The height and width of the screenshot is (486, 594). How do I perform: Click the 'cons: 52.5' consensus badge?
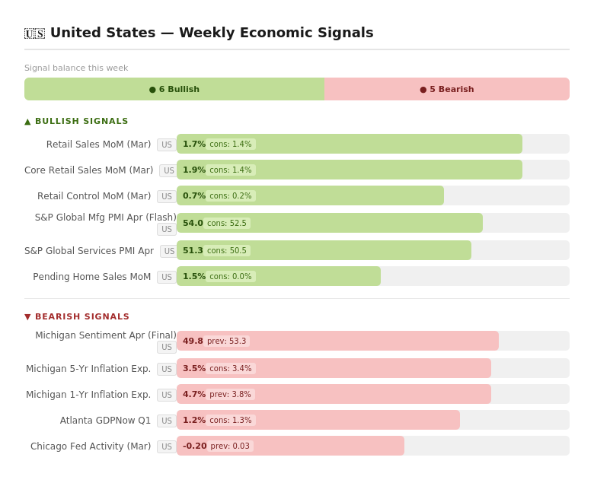point(227,224)
